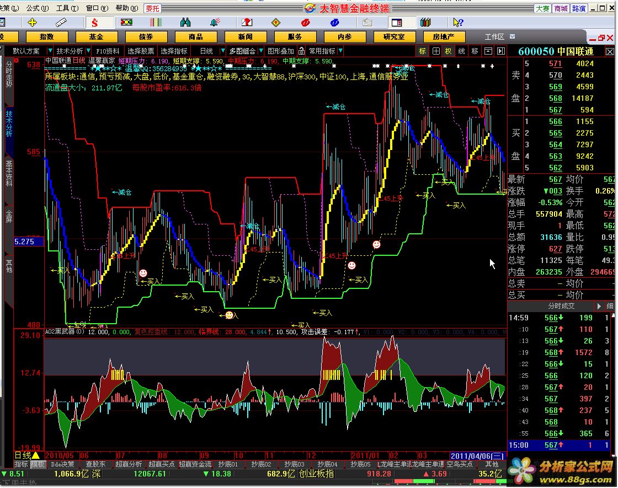Open the 工作区 workspace dropdown
Viewport: 618px width, 488px height.
513,36
